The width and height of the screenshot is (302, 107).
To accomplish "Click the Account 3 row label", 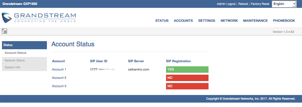I will (59, 86).
